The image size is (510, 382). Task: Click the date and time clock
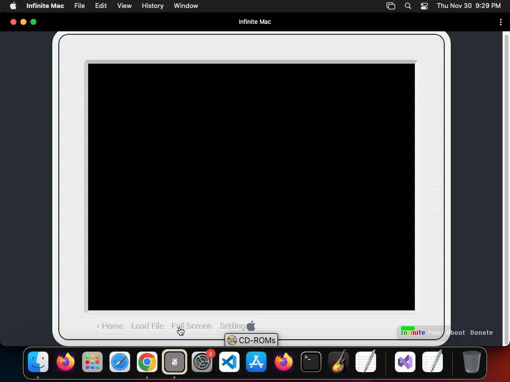tap(468, 6)
